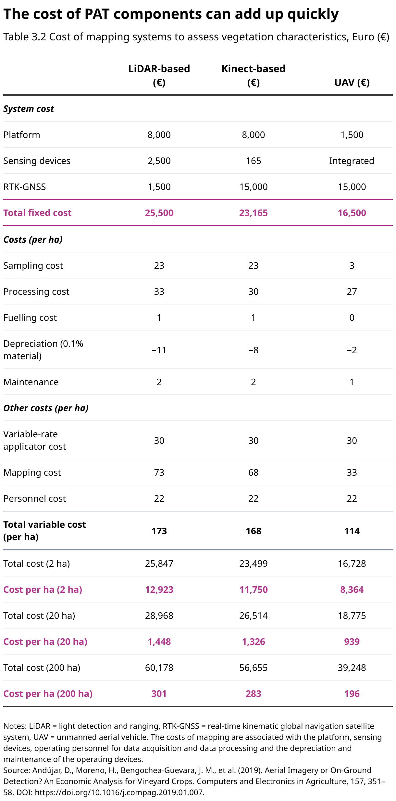Click the title about PAT components cost
The image size is (396, 801).
pos(171,14)
